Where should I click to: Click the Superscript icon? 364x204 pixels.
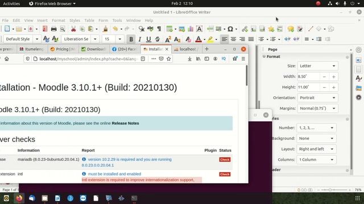point(168,39)
